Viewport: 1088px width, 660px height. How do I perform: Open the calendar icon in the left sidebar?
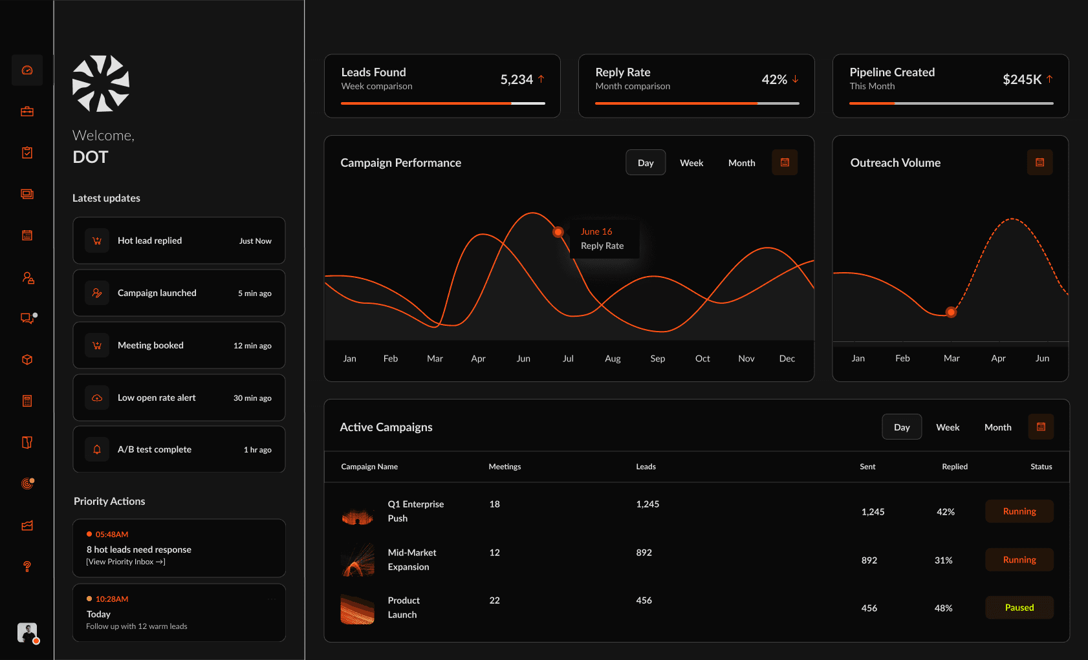(x=27, y=235)
